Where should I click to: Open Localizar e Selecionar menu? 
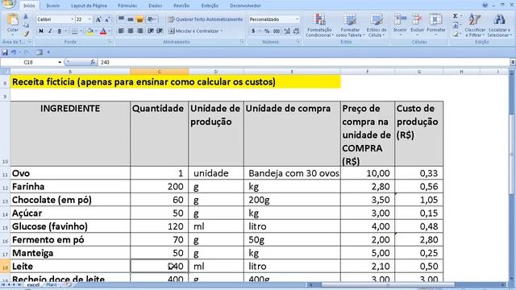(499, 25)
